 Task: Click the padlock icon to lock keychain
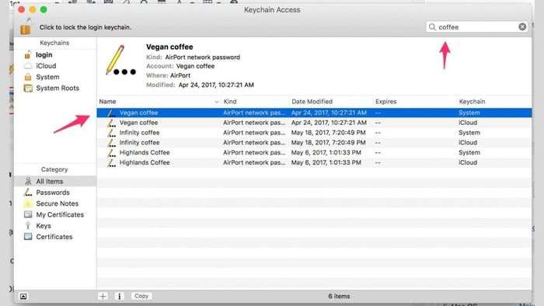pyautogui.click(x=26, y=26)
